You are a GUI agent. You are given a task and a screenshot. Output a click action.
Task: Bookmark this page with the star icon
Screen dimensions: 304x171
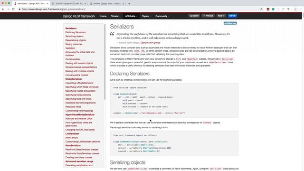(261, 9)
